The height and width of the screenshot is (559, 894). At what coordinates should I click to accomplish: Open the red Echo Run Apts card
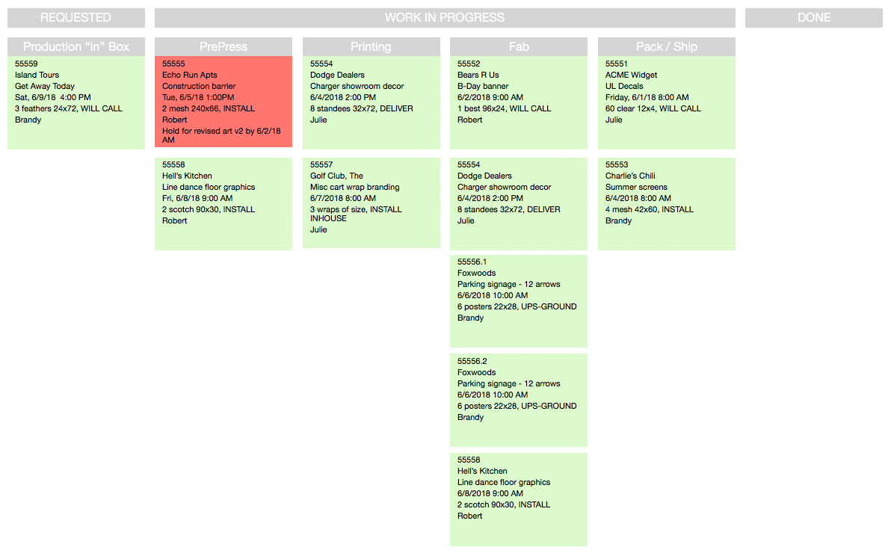point(223,102)
